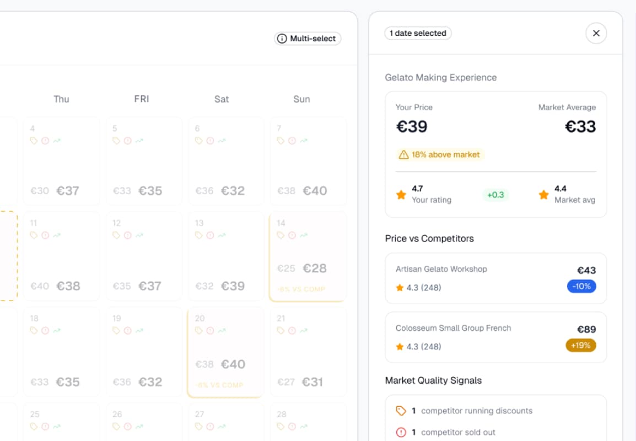Click the trend arrow icon on day 14

[304, 235]
